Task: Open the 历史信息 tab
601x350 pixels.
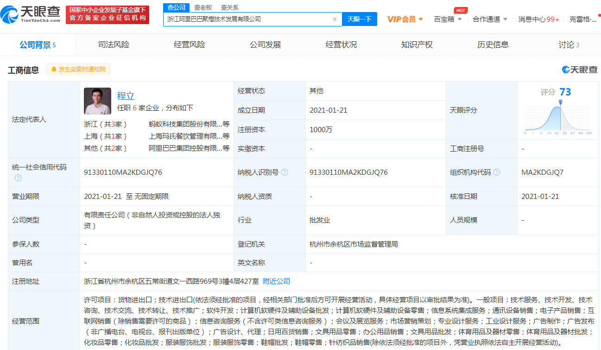Action: [493, 45]
